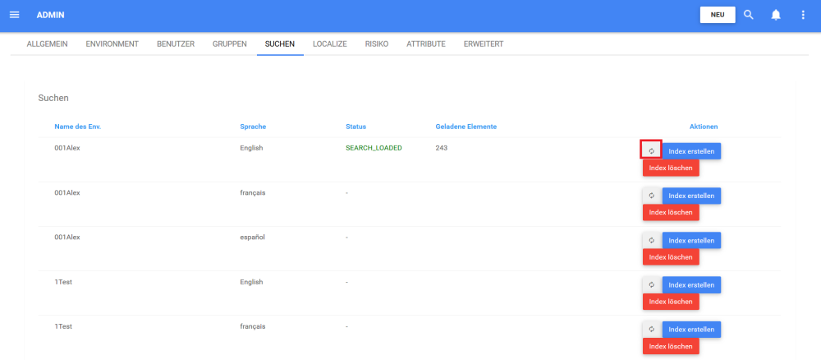Click Index löschen for 1Test English

(x=671, y=302)
